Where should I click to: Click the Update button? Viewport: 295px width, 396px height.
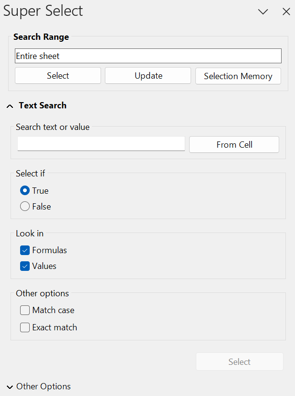(x=148, y=76)
